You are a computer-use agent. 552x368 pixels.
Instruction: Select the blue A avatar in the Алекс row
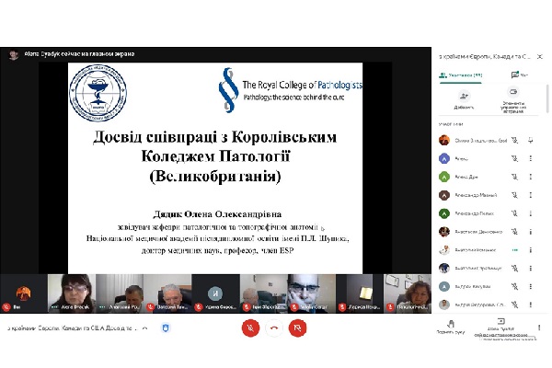pos(444,159)
